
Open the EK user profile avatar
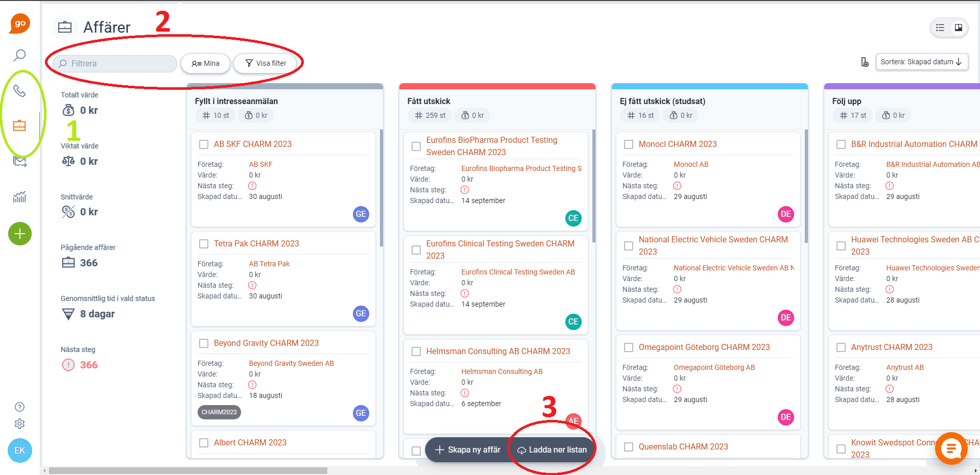pyautogui.click(x=20, y=451)
